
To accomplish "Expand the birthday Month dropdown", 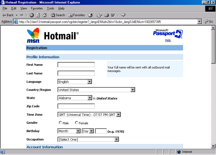I will coord(78,131).
